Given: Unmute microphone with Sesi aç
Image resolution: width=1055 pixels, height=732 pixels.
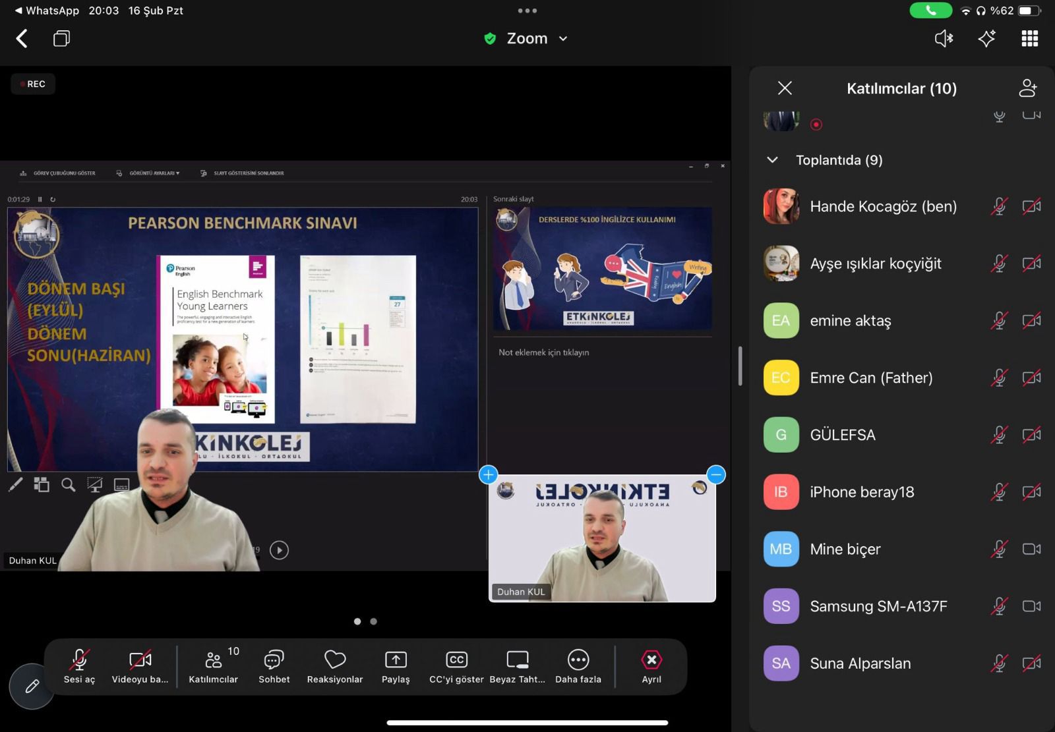Looking at the screenshot, I should click(x=79, y=660).
